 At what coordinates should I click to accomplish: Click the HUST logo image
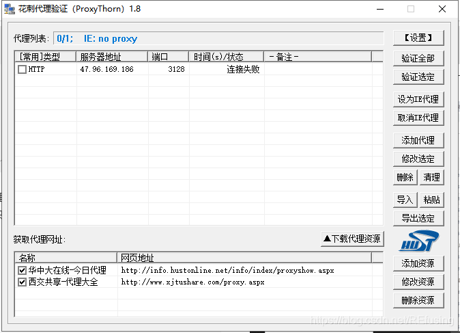[x=418, y=241]
